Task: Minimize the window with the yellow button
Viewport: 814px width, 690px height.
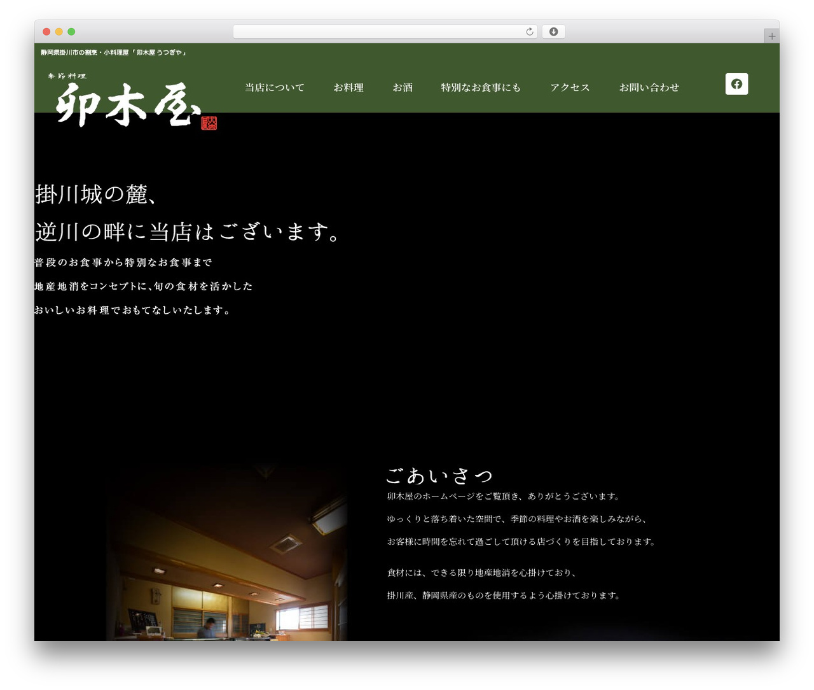Action: pos(59,32)
